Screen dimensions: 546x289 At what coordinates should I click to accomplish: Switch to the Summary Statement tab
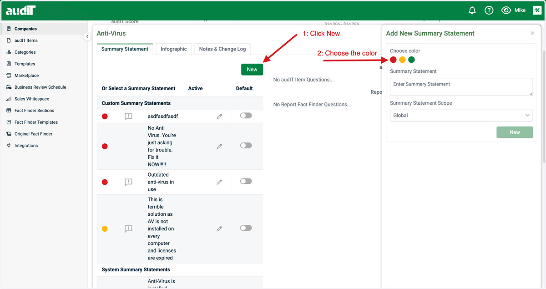pos(125,49)
